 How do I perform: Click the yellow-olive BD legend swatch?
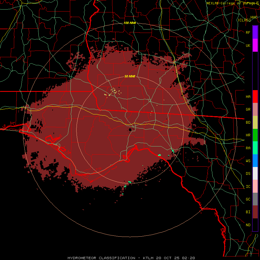point(255,122)
